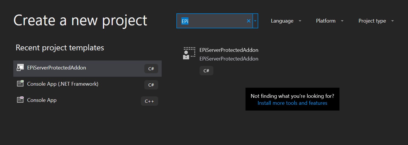Choose the C++ Console App recent template

click(42, 100)
